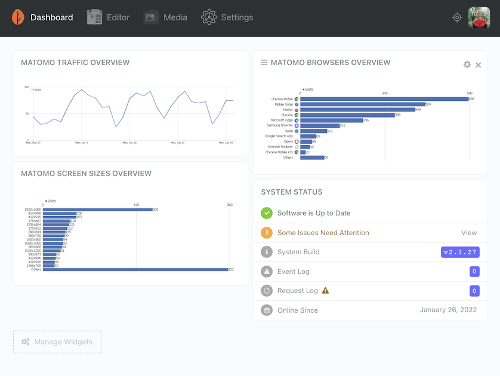
Task: Click the Visits legend in screen sizes chart
Action: [51, 201]
